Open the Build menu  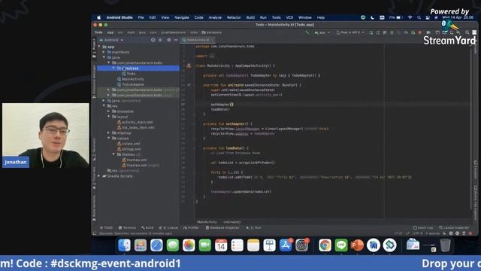[250, 17]
